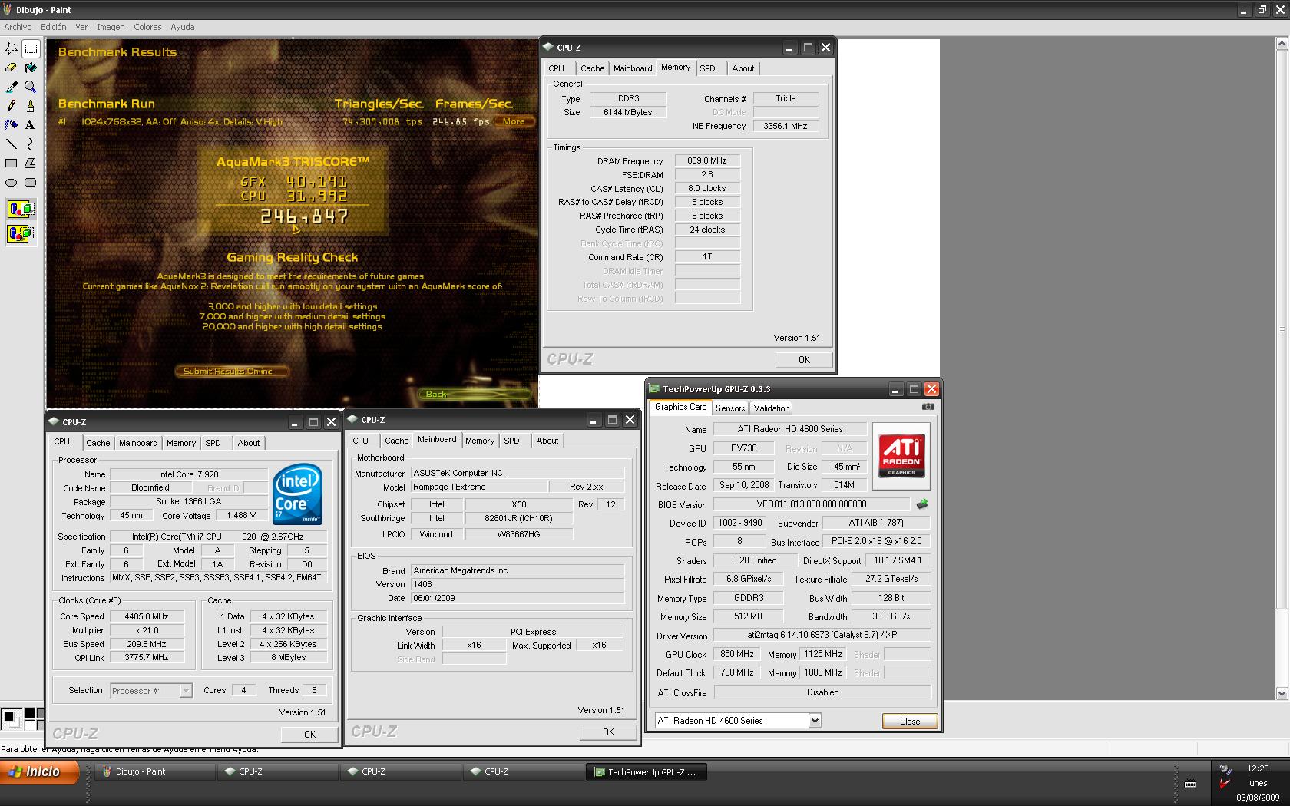The height and width of the screenshot is (806, 1290).
Task: Select the Free-Form Select tool in Paint
Action: (x=12, y=48)
